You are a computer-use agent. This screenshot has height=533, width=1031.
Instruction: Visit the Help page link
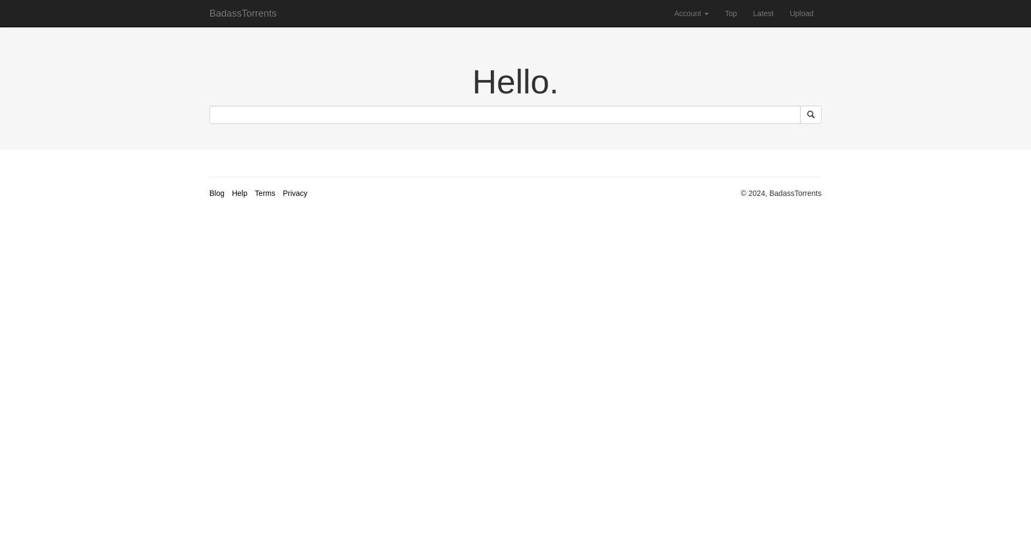(x=239, y=193)
